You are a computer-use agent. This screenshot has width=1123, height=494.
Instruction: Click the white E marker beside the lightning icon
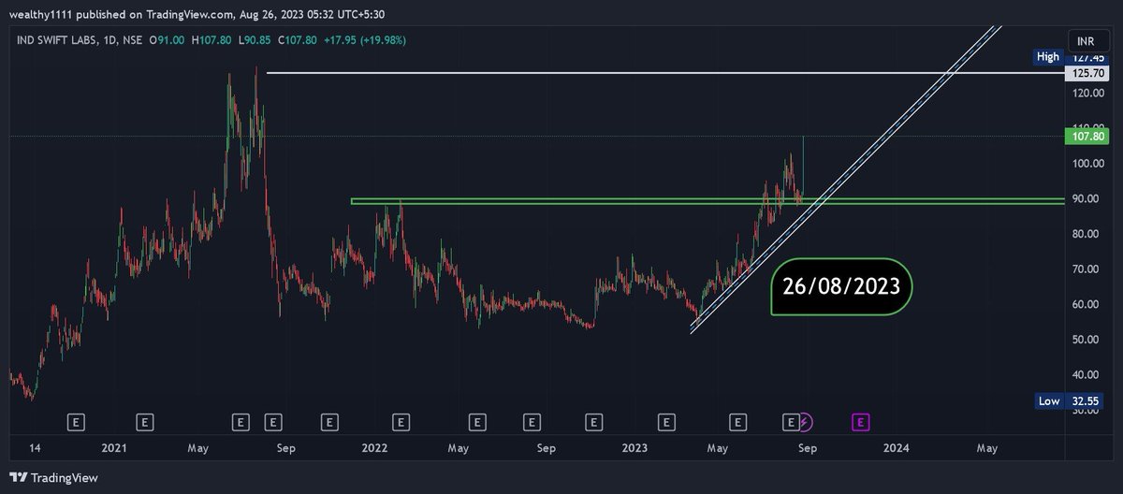tap(790, 423)
